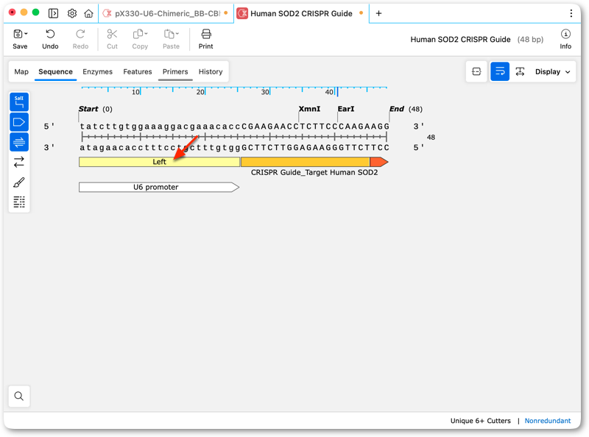Click the bottom complementary strand sequence

pos(234,148)
